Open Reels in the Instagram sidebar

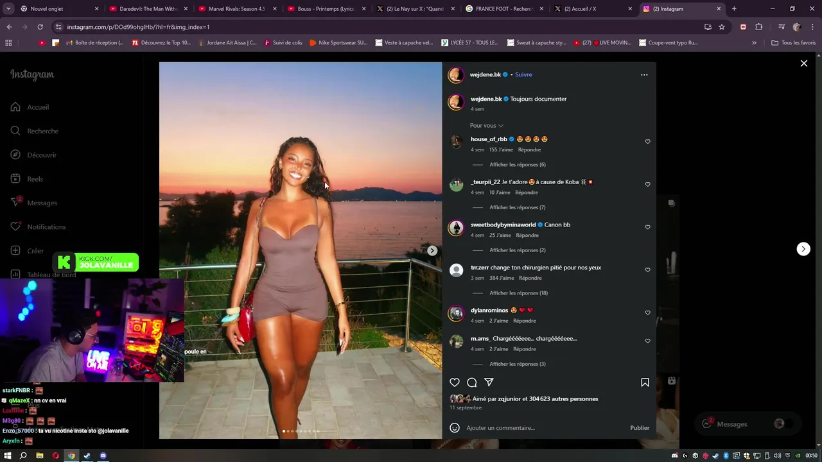pyautogui.click(x=26, y=179)
